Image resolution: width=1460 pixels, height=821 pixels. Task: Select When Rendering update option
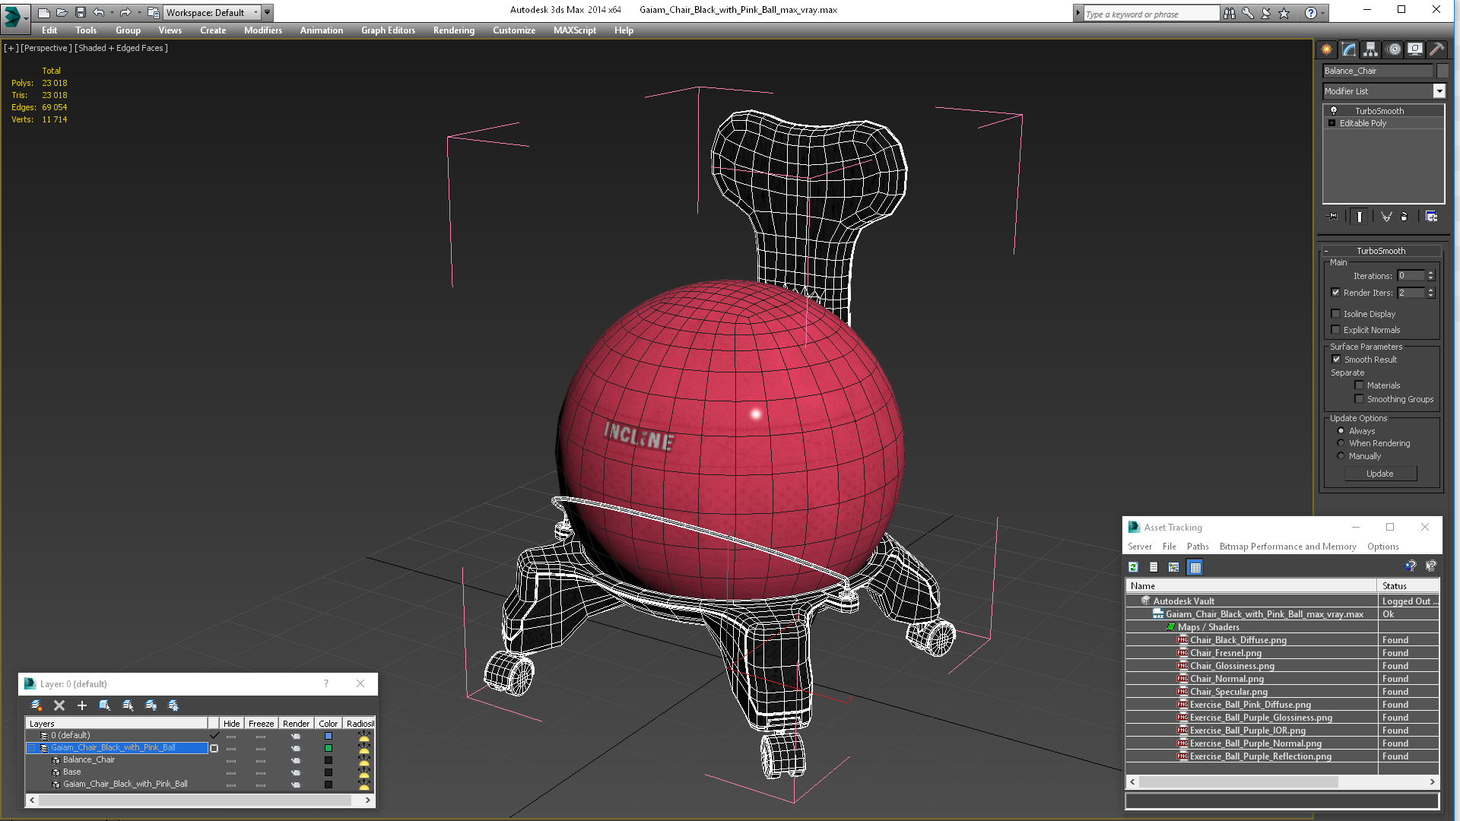[x=1341, y=443]
